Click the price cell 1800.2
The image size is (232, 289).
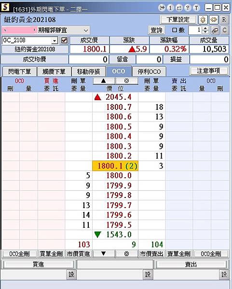[115, 156]
